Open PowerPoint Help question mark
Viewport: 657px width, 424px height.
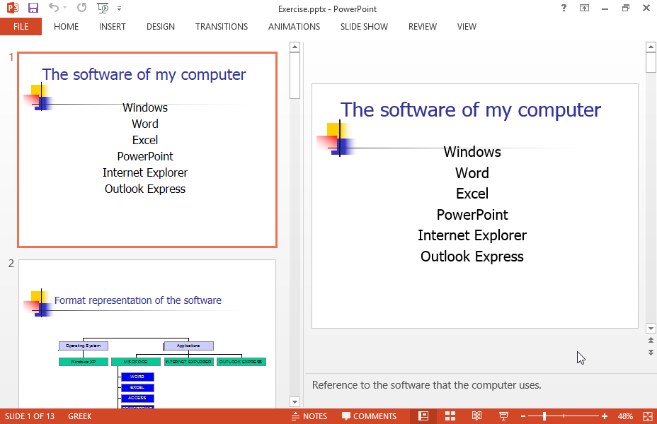(564, 8)
